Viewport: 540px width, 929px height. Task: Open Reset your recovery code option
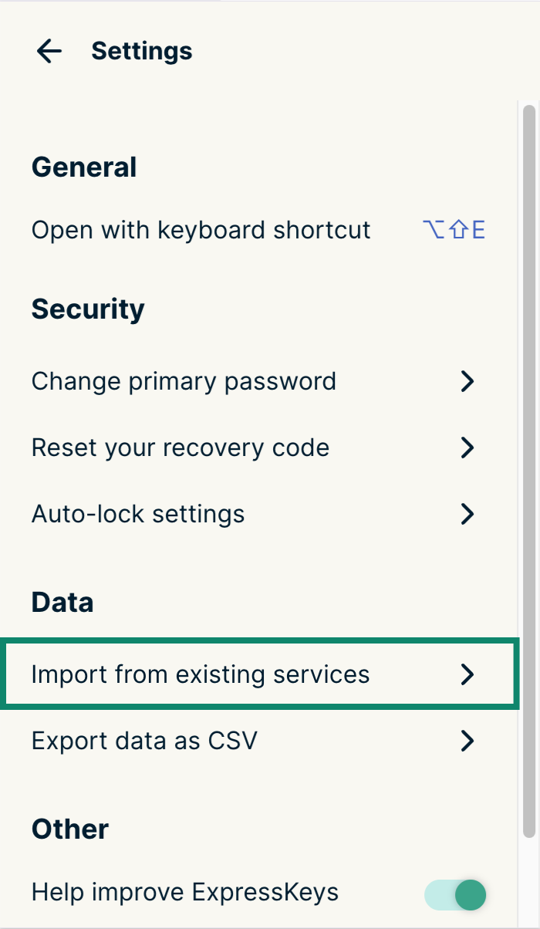(181, 448)
